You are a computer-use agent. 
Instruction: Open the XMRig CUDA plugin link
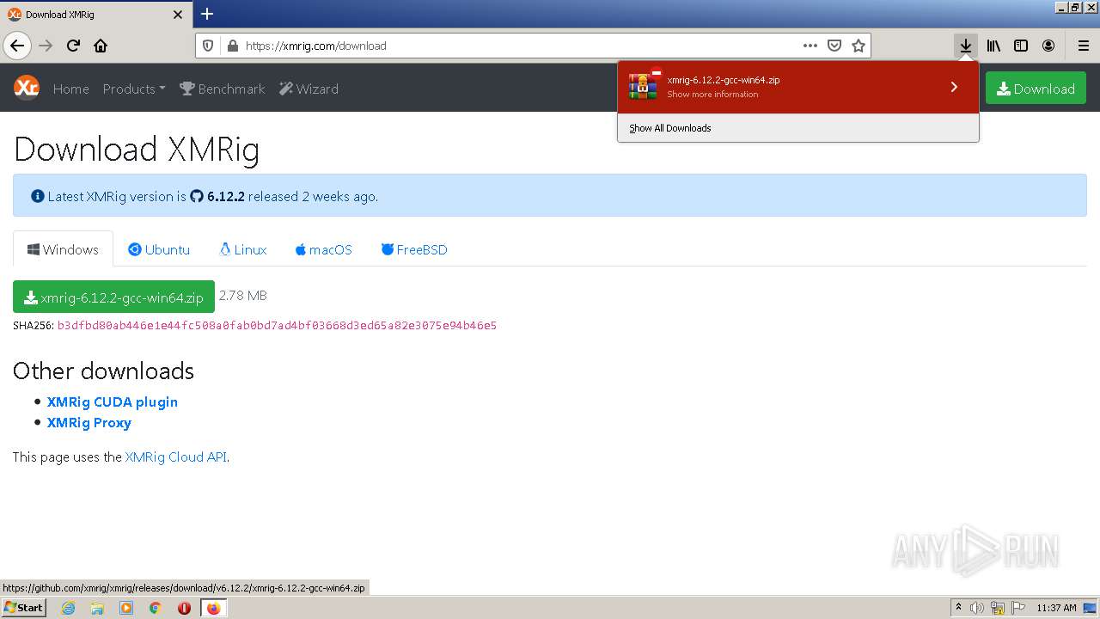tap(113, 401)
